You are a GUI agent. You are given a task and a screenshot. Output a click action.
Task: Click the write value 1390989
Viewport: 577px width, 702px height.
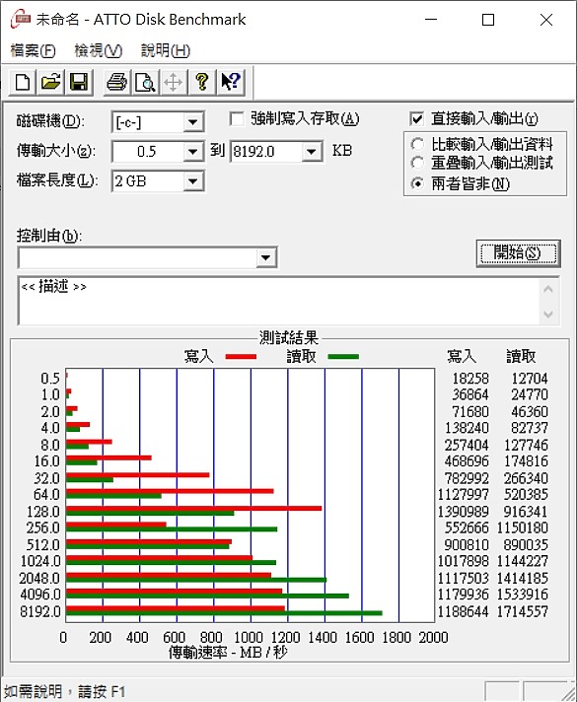point(463,512)
